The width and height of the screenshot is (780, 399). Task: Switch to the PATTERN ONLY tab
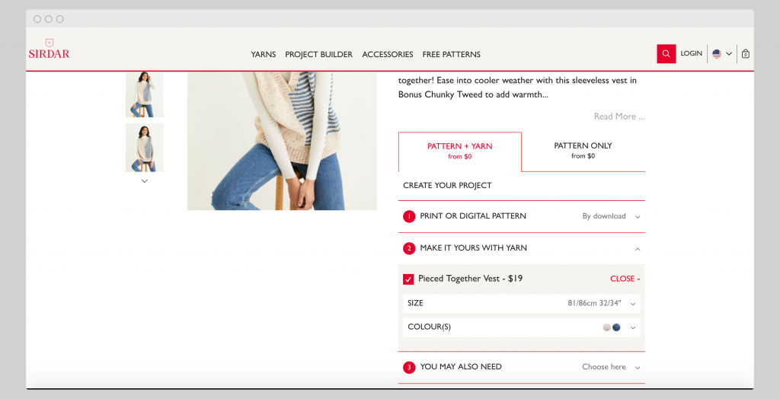click(583, 152)
